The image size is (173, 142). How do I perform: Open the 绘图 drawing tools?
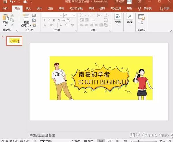[118, 19]
